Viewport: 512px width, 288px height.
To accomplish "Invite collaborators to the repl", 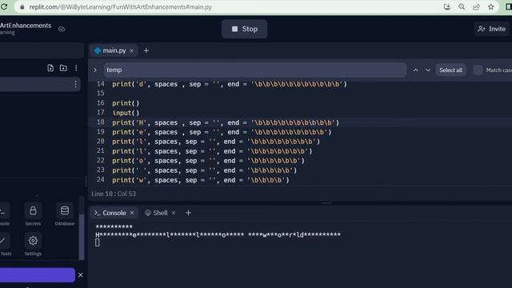I will 491,29.
